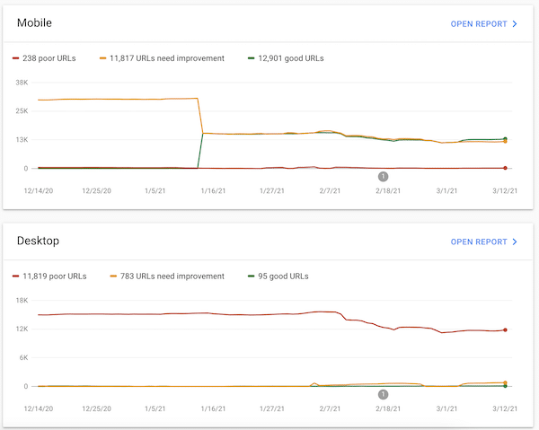Click orange swatch for 11,817 URLs need improvement
Image resolution: width=539 pixels, height=430 pixels.
click(x=102, y=58)
